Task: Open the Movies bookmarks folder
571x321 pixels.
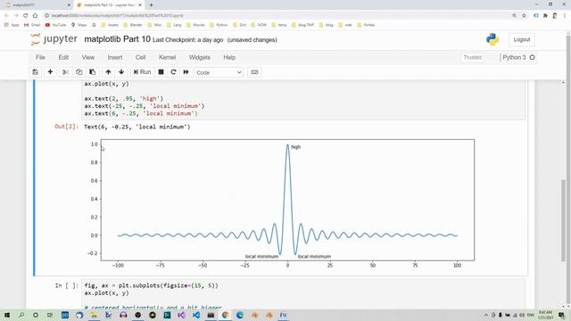Action: 196,25
